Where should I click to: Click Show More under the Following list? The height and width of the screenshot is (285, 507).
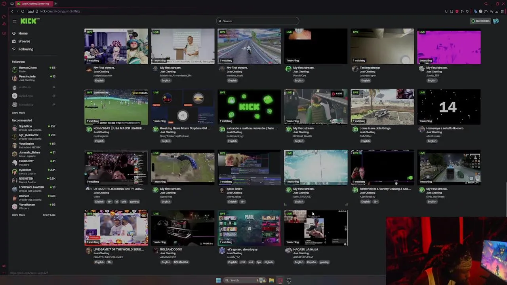(x=18, y=113)
